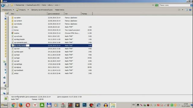Viewport: 193px width, 108px height.
Task: Expand breadcrumb arrow after home
Action: coord(47,5)
